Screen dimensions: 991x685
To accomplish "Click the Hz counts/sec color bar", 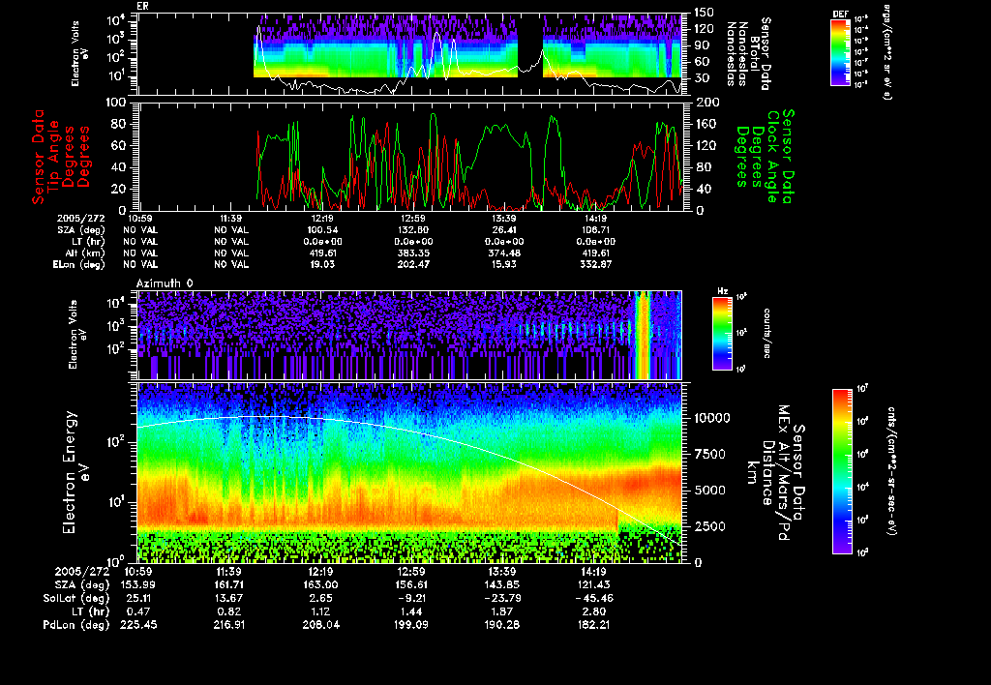I will point(722,333).
